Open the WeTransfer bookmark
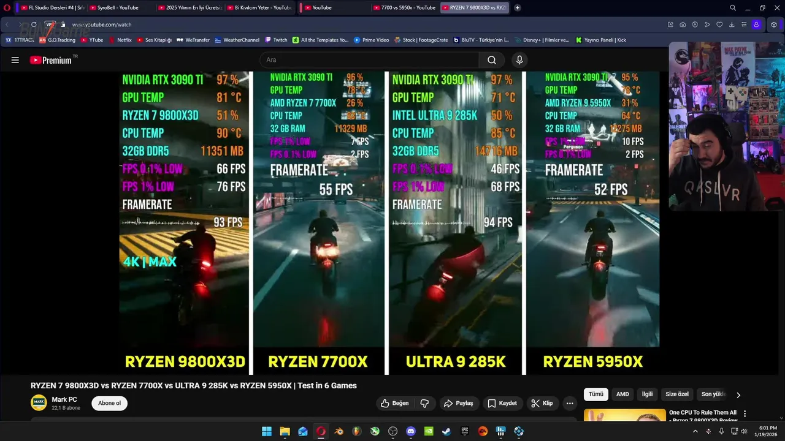 [193, 40]
